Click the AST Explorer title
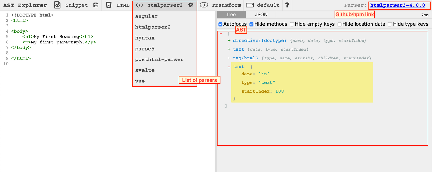432x172 pixels. [x=25, y=5]
